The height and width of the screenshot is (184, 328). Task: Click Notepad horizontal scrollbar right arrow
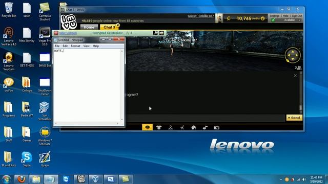118,124
